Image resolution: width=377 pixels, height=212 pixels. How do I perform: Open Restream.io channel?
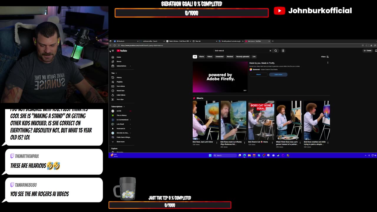coord(121,129)
